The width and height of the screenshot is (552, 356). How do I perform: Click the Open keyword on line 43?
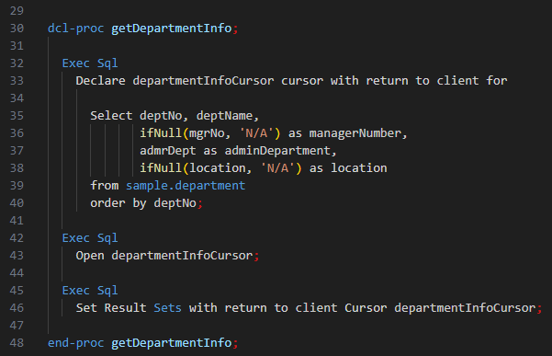(90, 256)
